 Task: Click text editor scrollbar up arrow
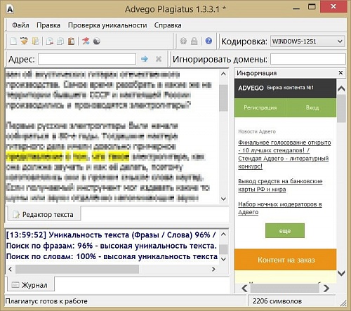click(x=223, y=74)
